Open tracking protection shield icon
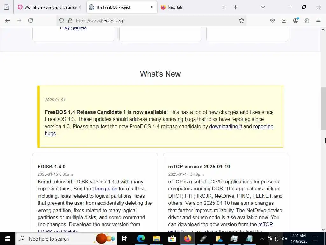 61,20
